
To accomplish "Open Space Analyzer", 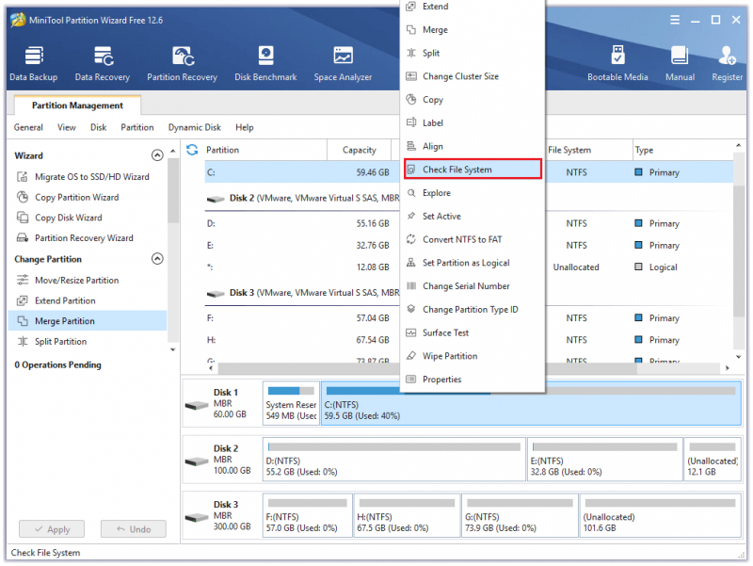I will pyautogui.click(x=343, y=63).
